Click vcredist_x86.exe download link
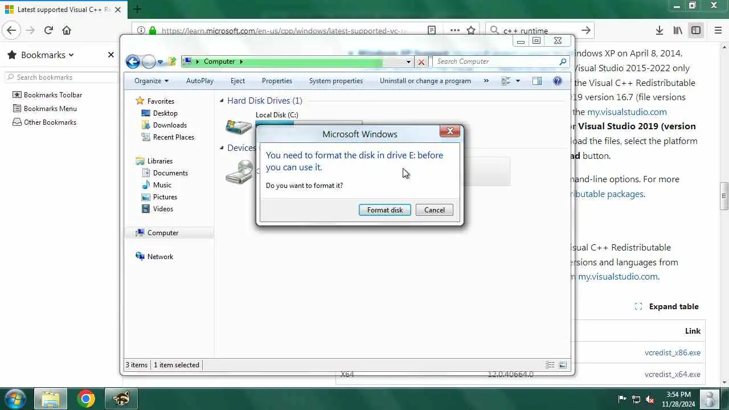This screenshot has width=729, height=410. 673,352
